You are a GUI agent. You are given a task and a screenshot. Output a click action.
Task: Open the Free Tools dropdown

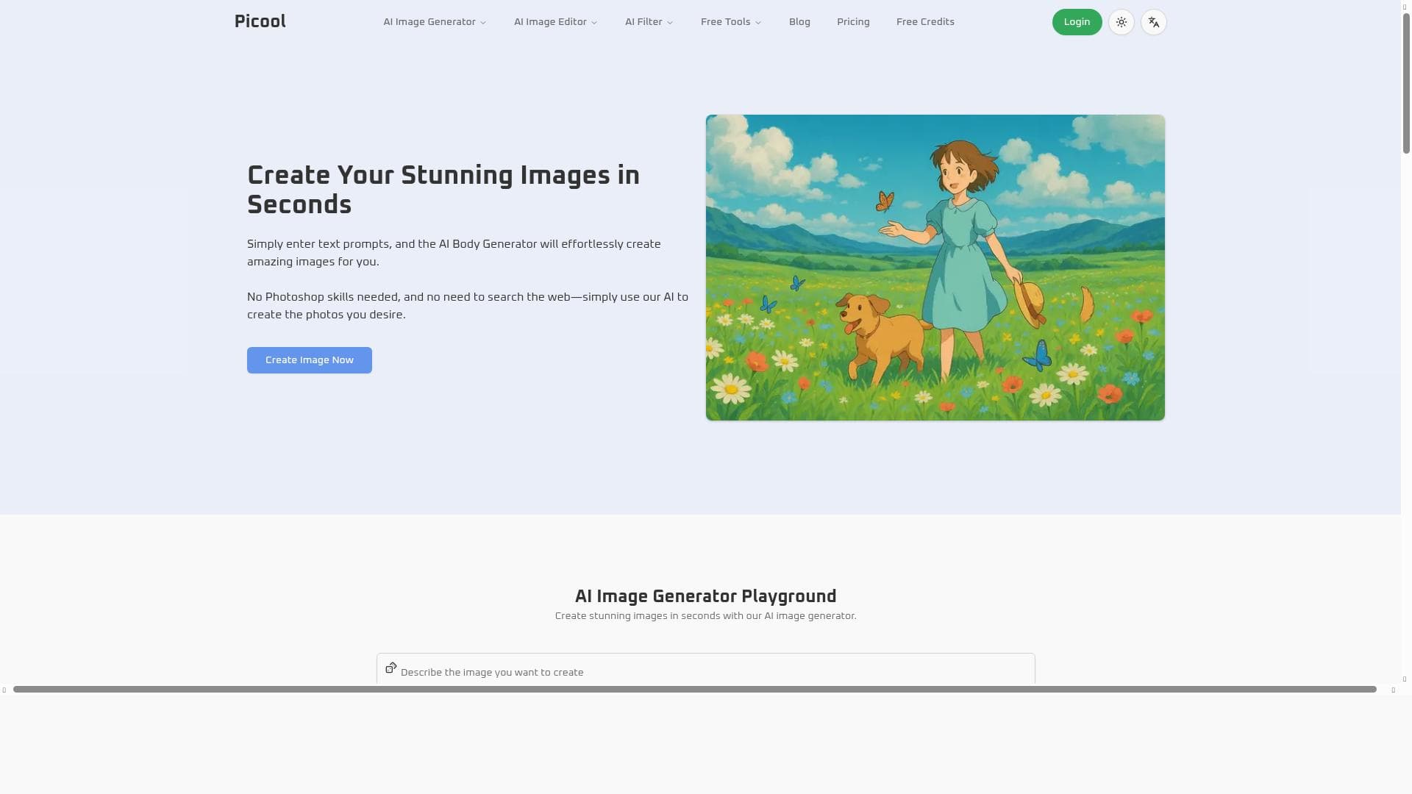point(730,22)
